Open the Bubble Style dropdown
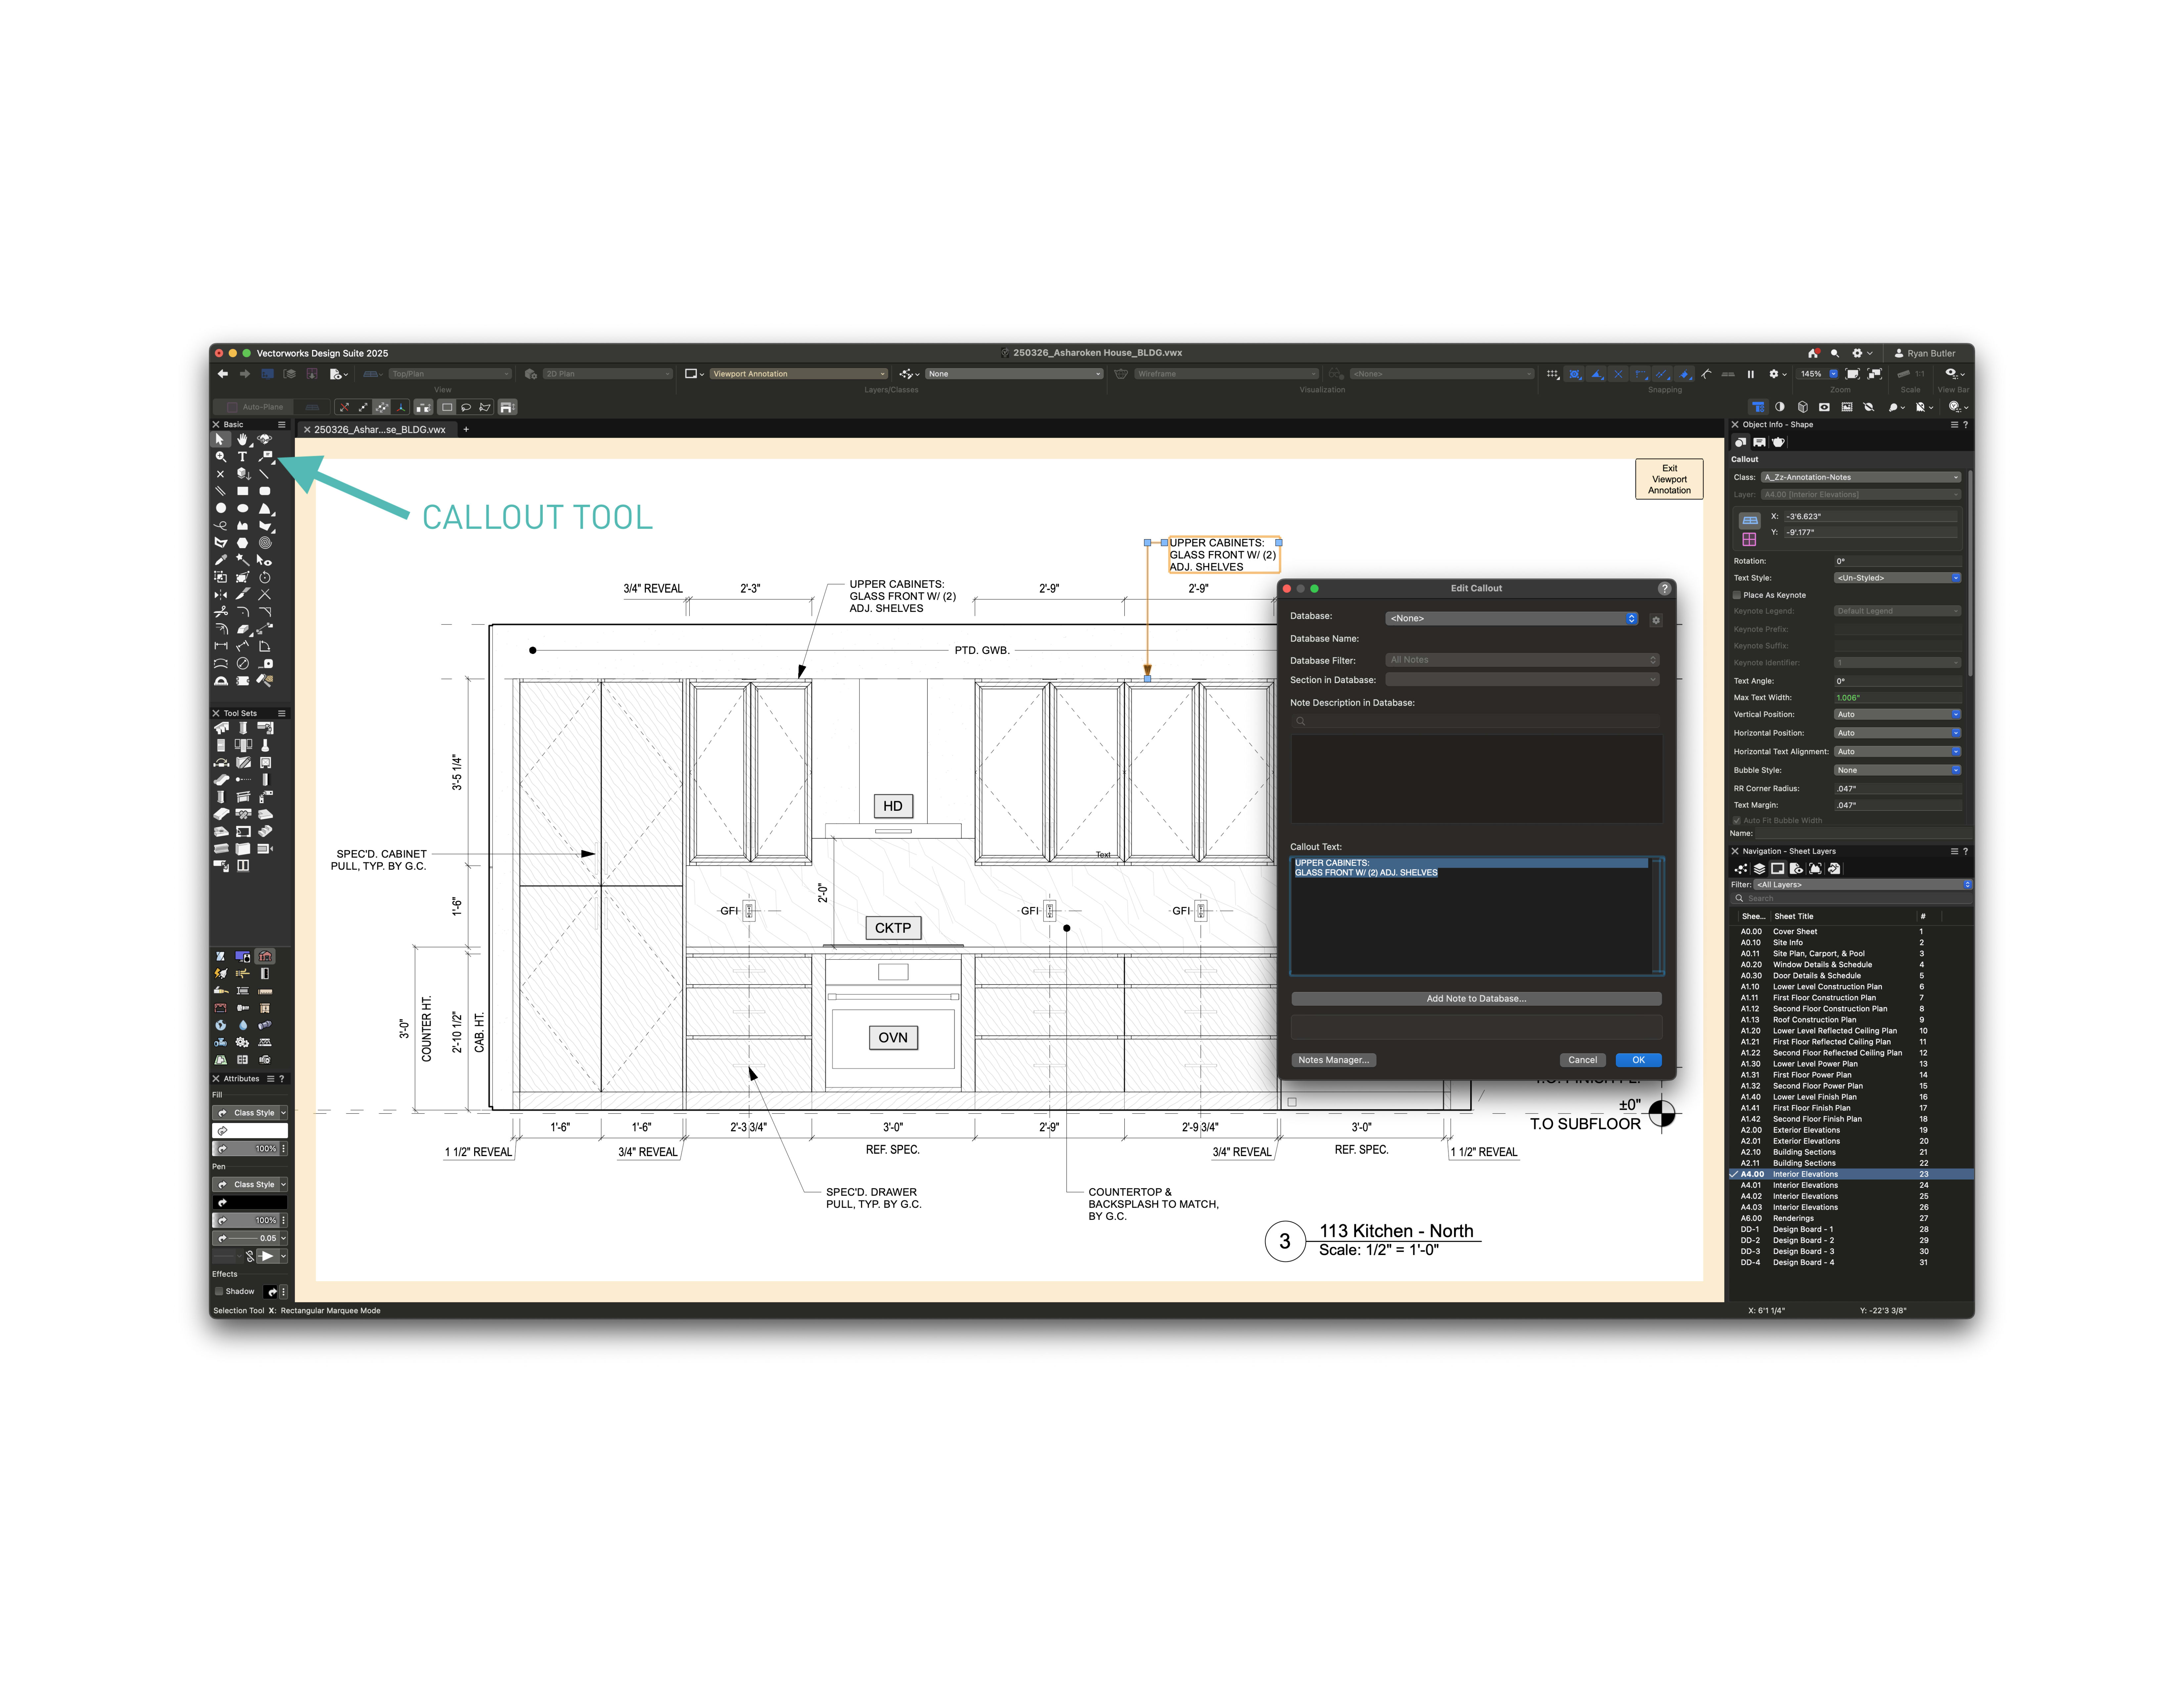The width and height of the screenshot is (2184, 1687). tap(1897, 770)
